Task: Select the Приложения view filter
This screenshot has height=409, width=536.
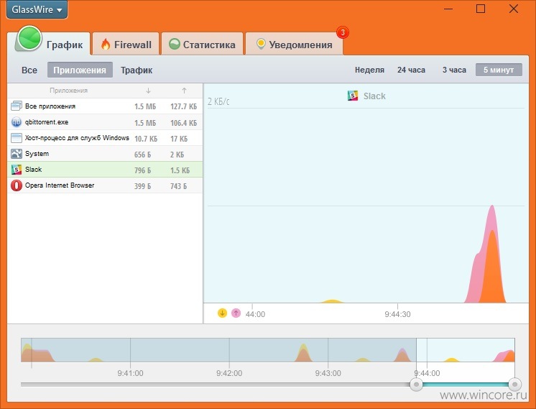Action: coord(80,70)
